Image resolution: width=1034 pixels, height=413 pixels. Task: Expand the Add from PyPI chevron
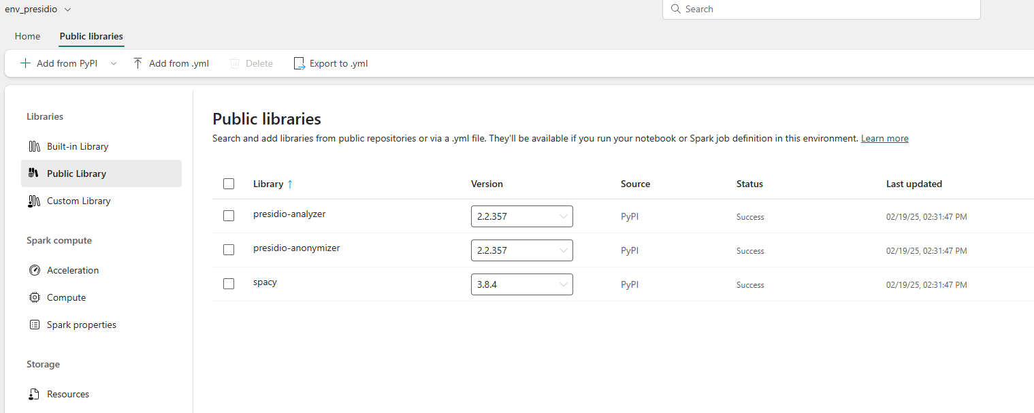tap(114, 63)
